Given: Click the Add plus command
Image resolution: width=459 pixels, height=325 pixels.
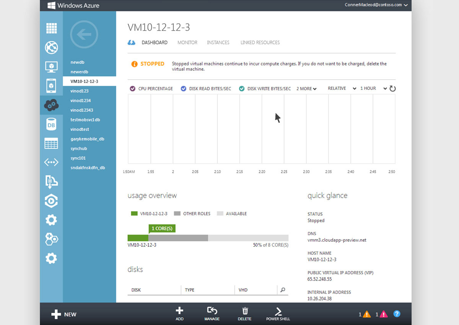Looking at the screenshot, I should [x=179, y=314].
